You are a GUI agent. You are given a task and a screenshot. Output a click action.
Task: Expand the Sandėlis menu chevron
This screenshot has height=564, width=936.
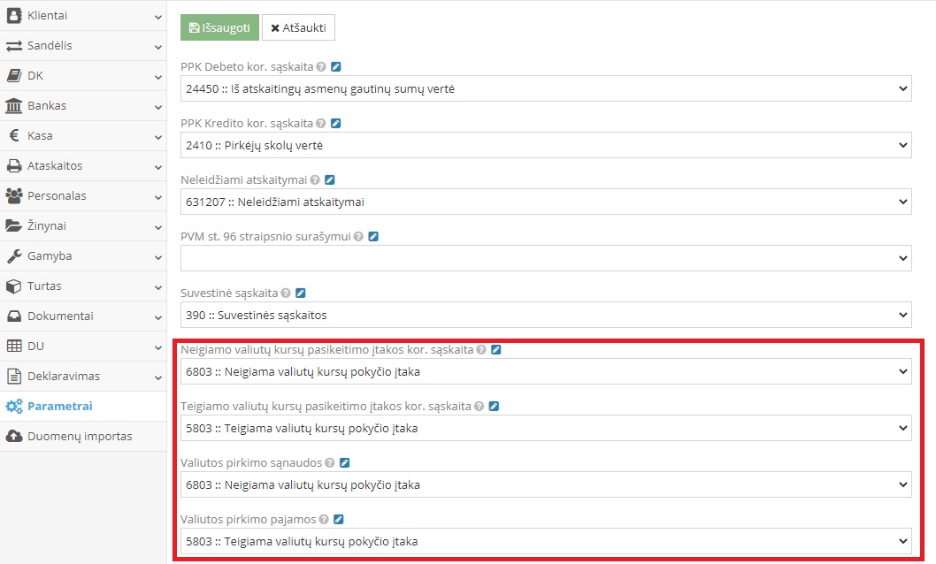(x=157, y=46)
